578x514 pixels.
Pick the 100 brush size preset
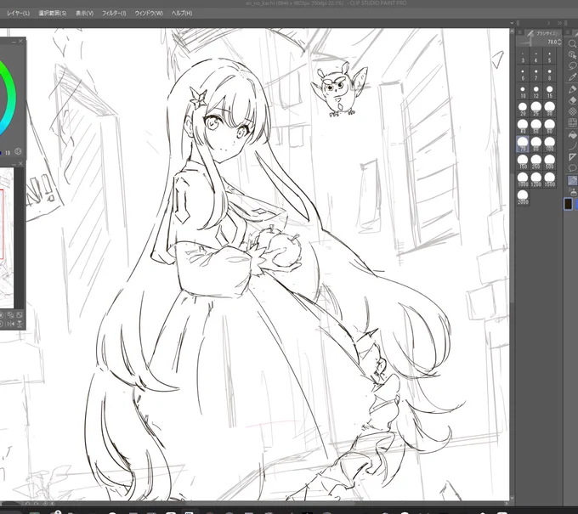click(x=550, y=144)
